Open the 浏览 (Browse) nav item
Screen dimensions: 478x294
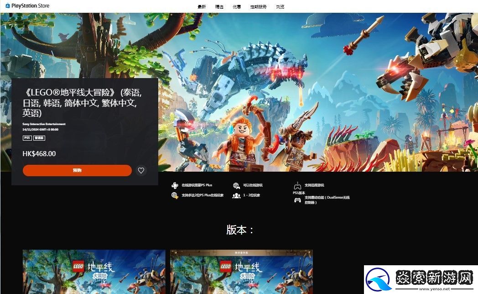pyautogui.click(x=280, y=6)
